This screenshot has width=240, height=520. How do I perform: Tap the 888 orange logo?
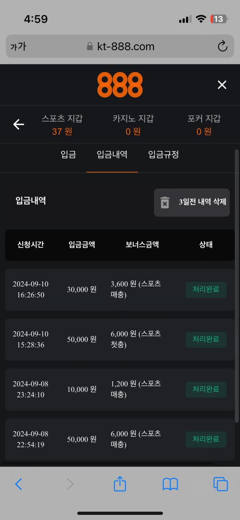[x=120, y=85]
